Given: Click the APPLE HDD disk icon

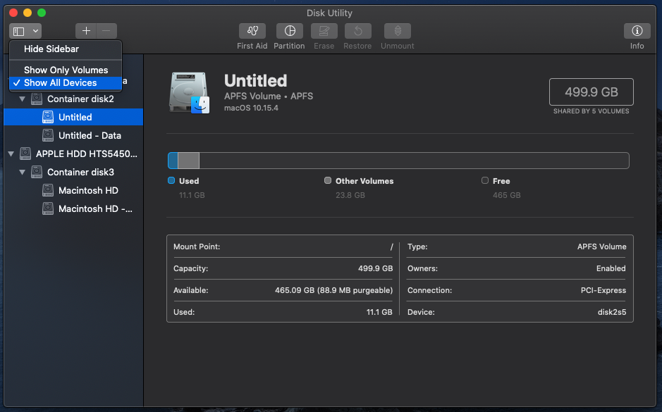Looking at the screenshot, I should 25,154.
